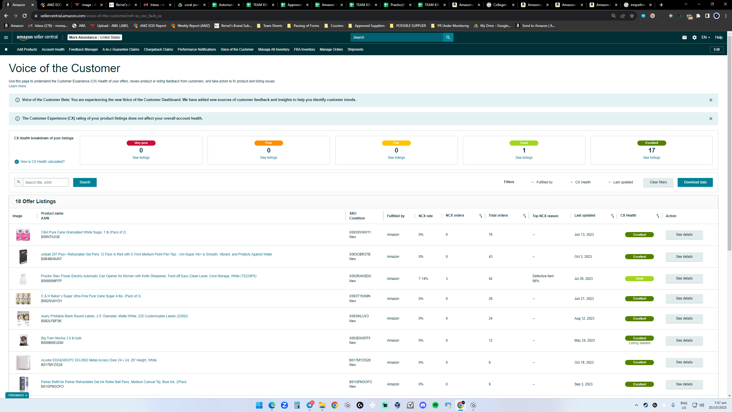732x412 pixels.
Task: Expand the CX Health filter dropdown
Action: click(x=580, y=182)
